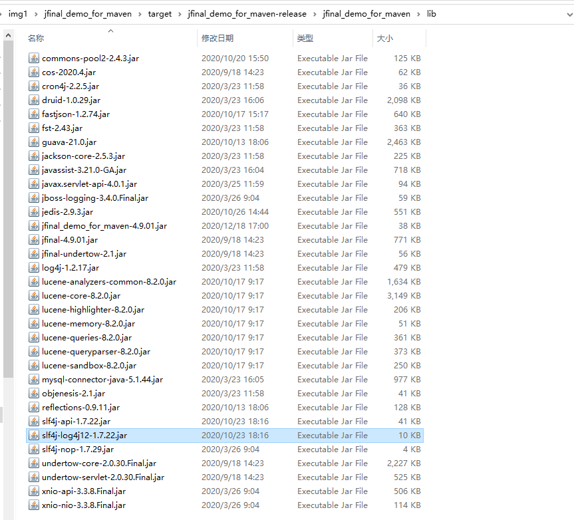Click the javax.servlet-api-4.0.1.jar icon
Viewport: 574px width, 520px height.
(34, 184)
